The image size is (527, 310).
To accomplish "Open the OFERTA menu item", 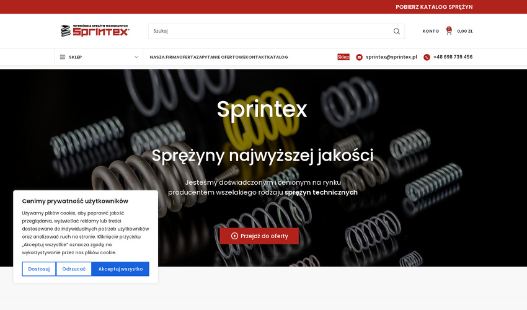I will tap(188, 57).
